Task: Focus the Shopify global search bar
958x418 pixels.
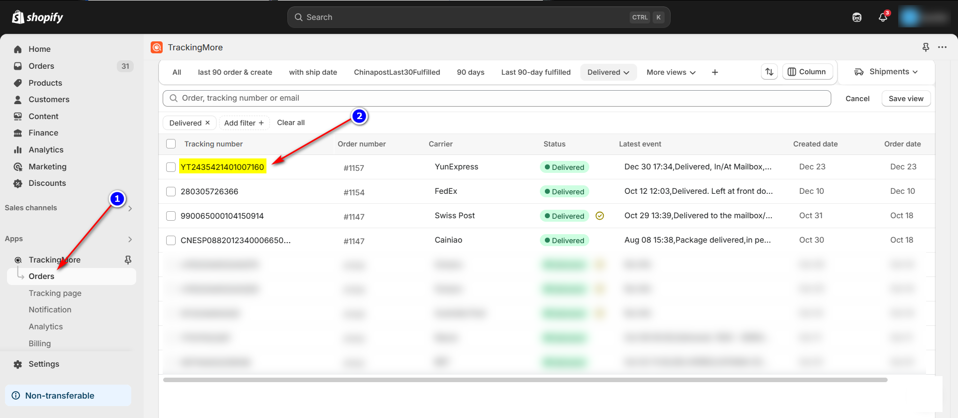Action: coord(479,17)
